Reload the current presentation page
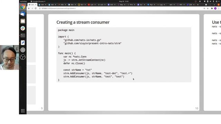 [36, 8]
